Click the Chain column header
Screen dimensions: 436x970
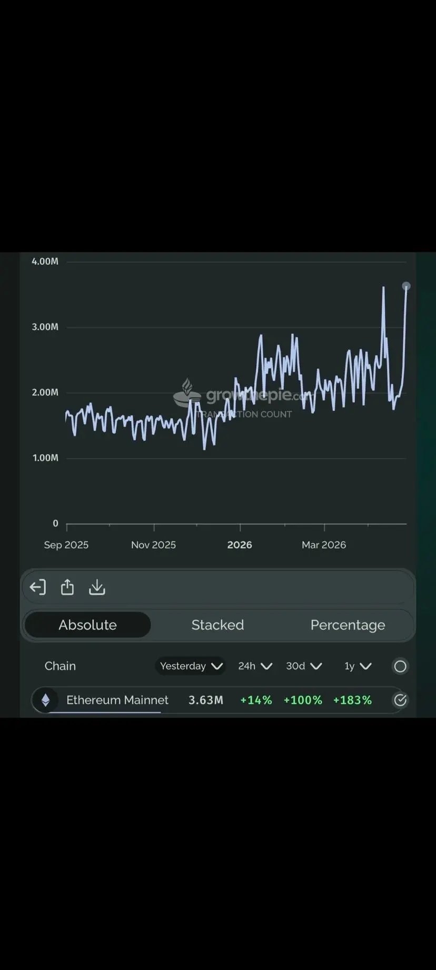pyautogui.click(x=60, y=666)
